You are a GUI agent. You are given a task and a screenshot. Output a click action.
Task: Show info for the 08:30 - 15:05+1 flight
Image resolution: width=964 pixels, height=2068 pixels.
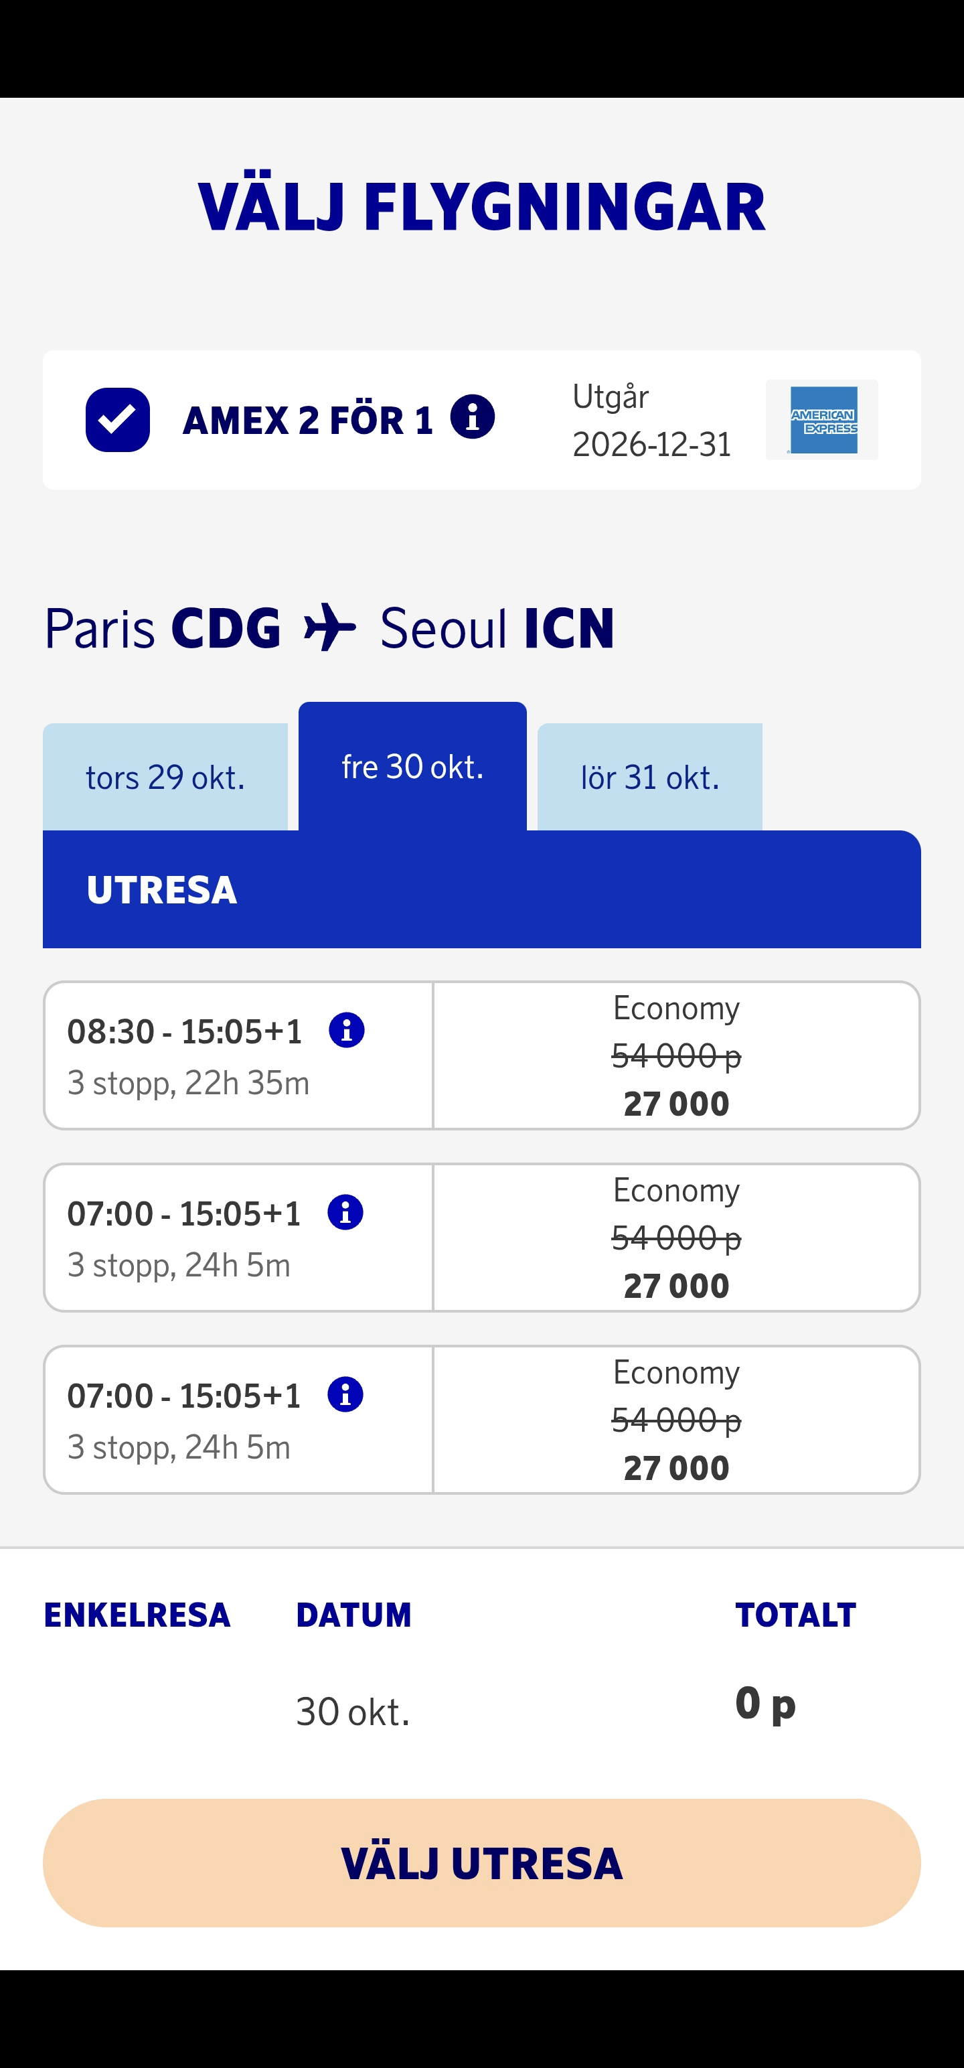tap(347, 1030)
